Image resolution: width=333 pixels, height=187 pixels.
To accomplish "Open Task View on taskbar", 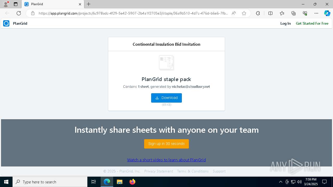I will coord(94,182).
